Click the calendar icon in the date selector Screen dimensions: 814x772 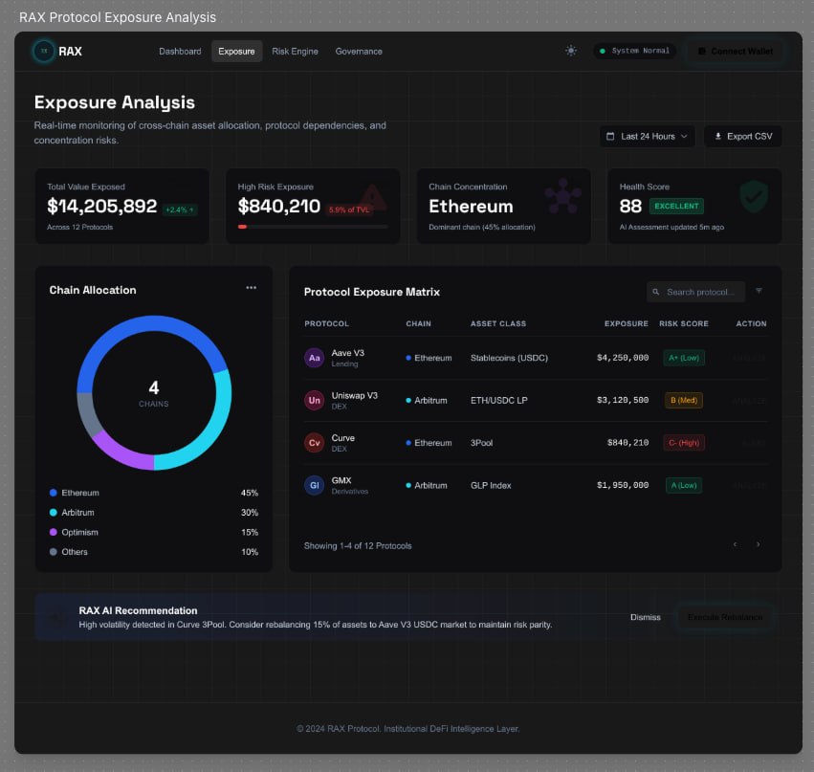(613, 136)
